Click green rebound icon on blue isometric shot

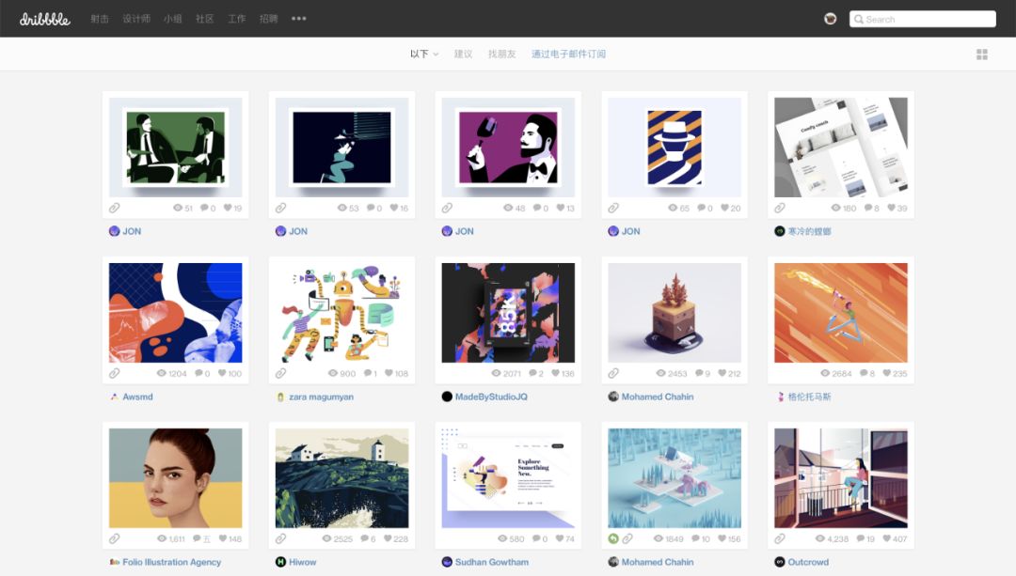[613, 538]
